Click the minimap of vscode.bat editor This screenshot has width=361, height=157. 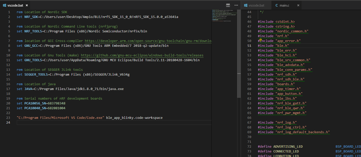224,16
